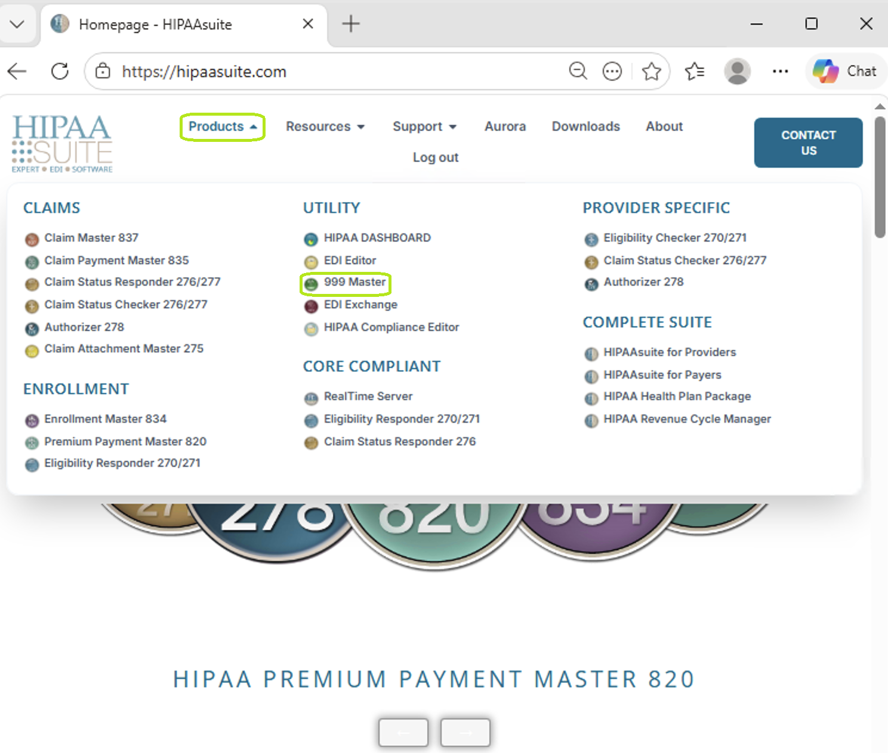Click Log out in navigation
The width and height of the screenshot is (888, 753).
coord(436,157)
